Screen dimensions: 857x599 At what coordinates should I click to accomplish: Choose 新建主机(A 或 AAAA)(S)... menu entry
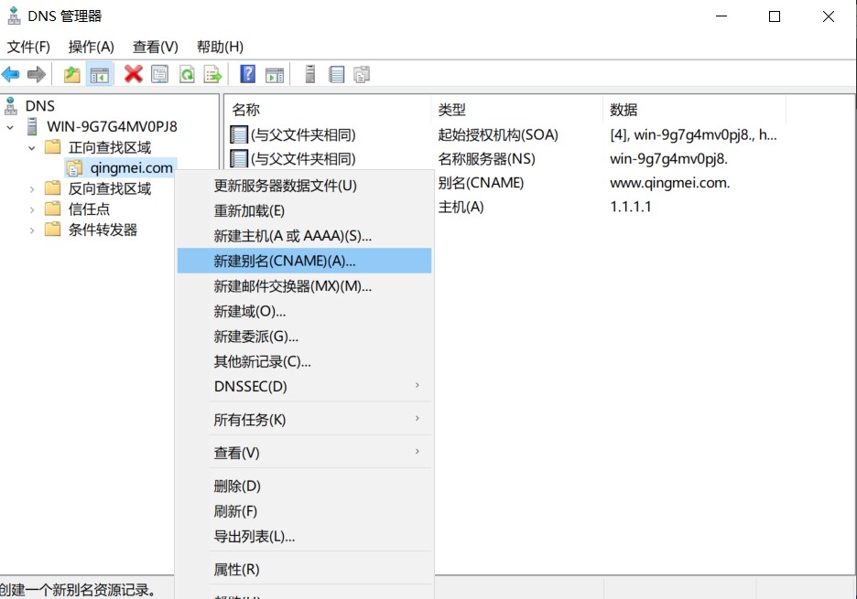[304, 236]
